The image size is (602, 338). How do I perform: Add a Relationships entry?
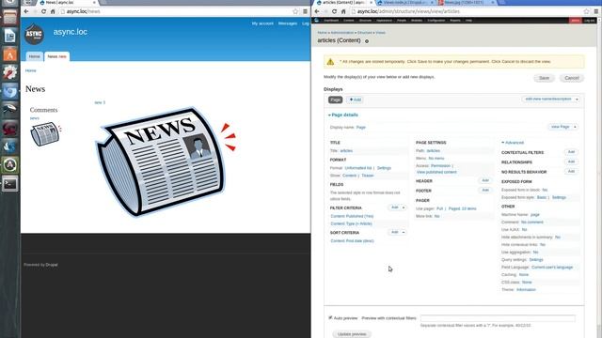[571, 161]
